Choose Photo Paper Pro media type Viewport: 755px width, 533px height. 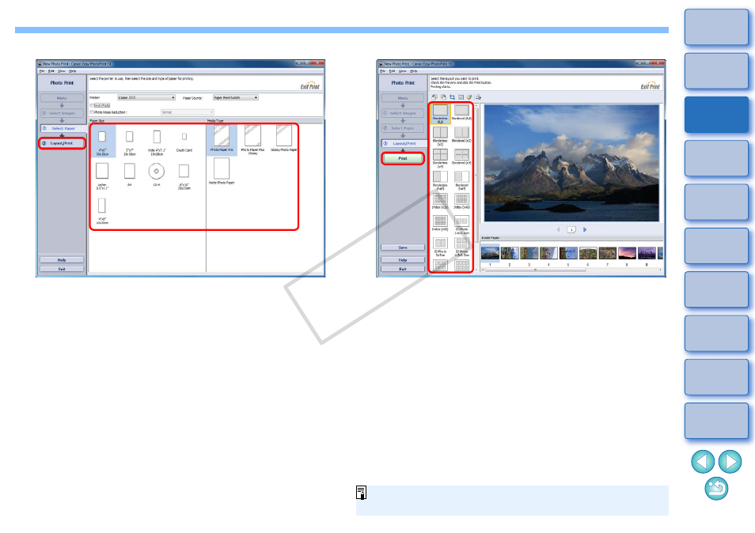(x=222, y=136)
